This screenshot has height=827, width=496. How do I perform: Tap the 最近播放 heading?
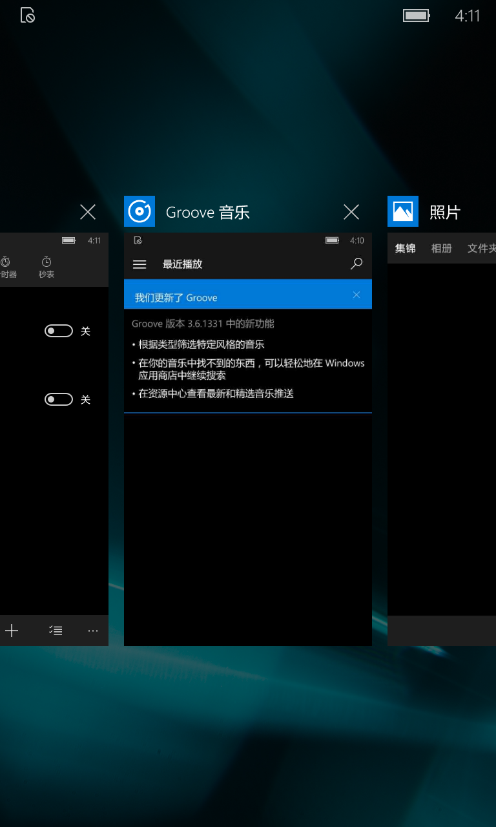tap(183, 264)
